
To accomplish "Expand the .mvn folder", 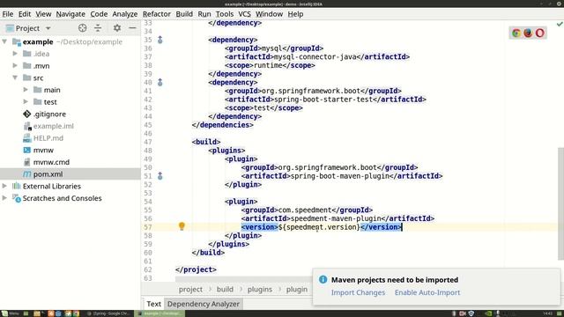I will [15, 66].
